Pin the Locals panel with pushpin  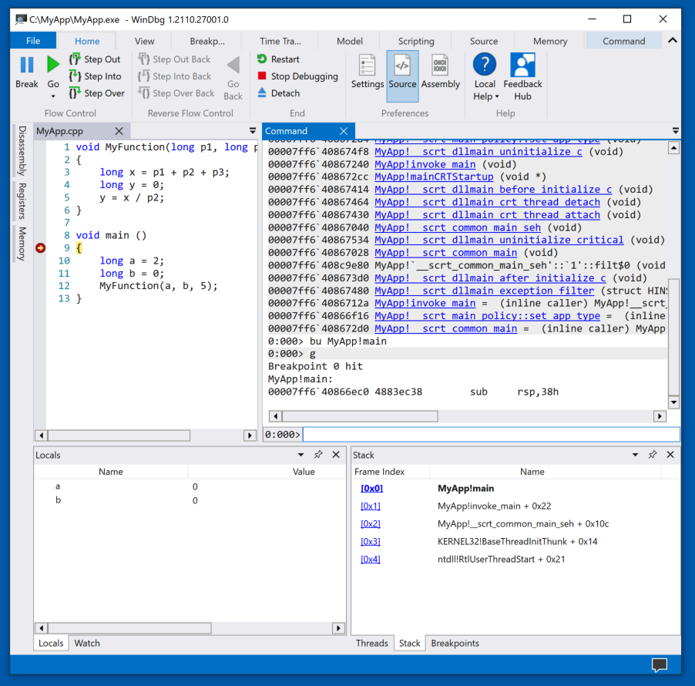(x=318, y=455)
